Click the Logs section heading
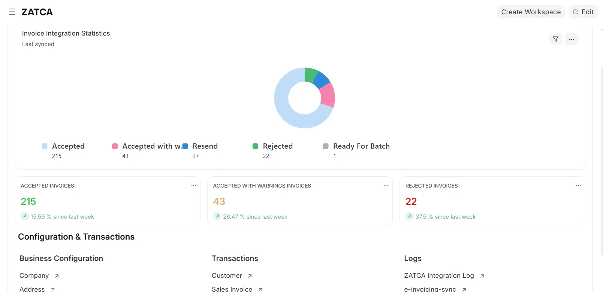Viewport: 615px width, 292px height. [x=413, y=258]
